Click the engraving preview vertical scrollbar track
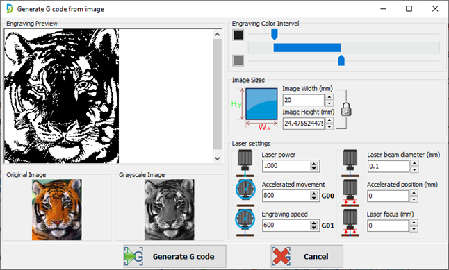This screenshot has height=270, width=449. tap(218, 94)
